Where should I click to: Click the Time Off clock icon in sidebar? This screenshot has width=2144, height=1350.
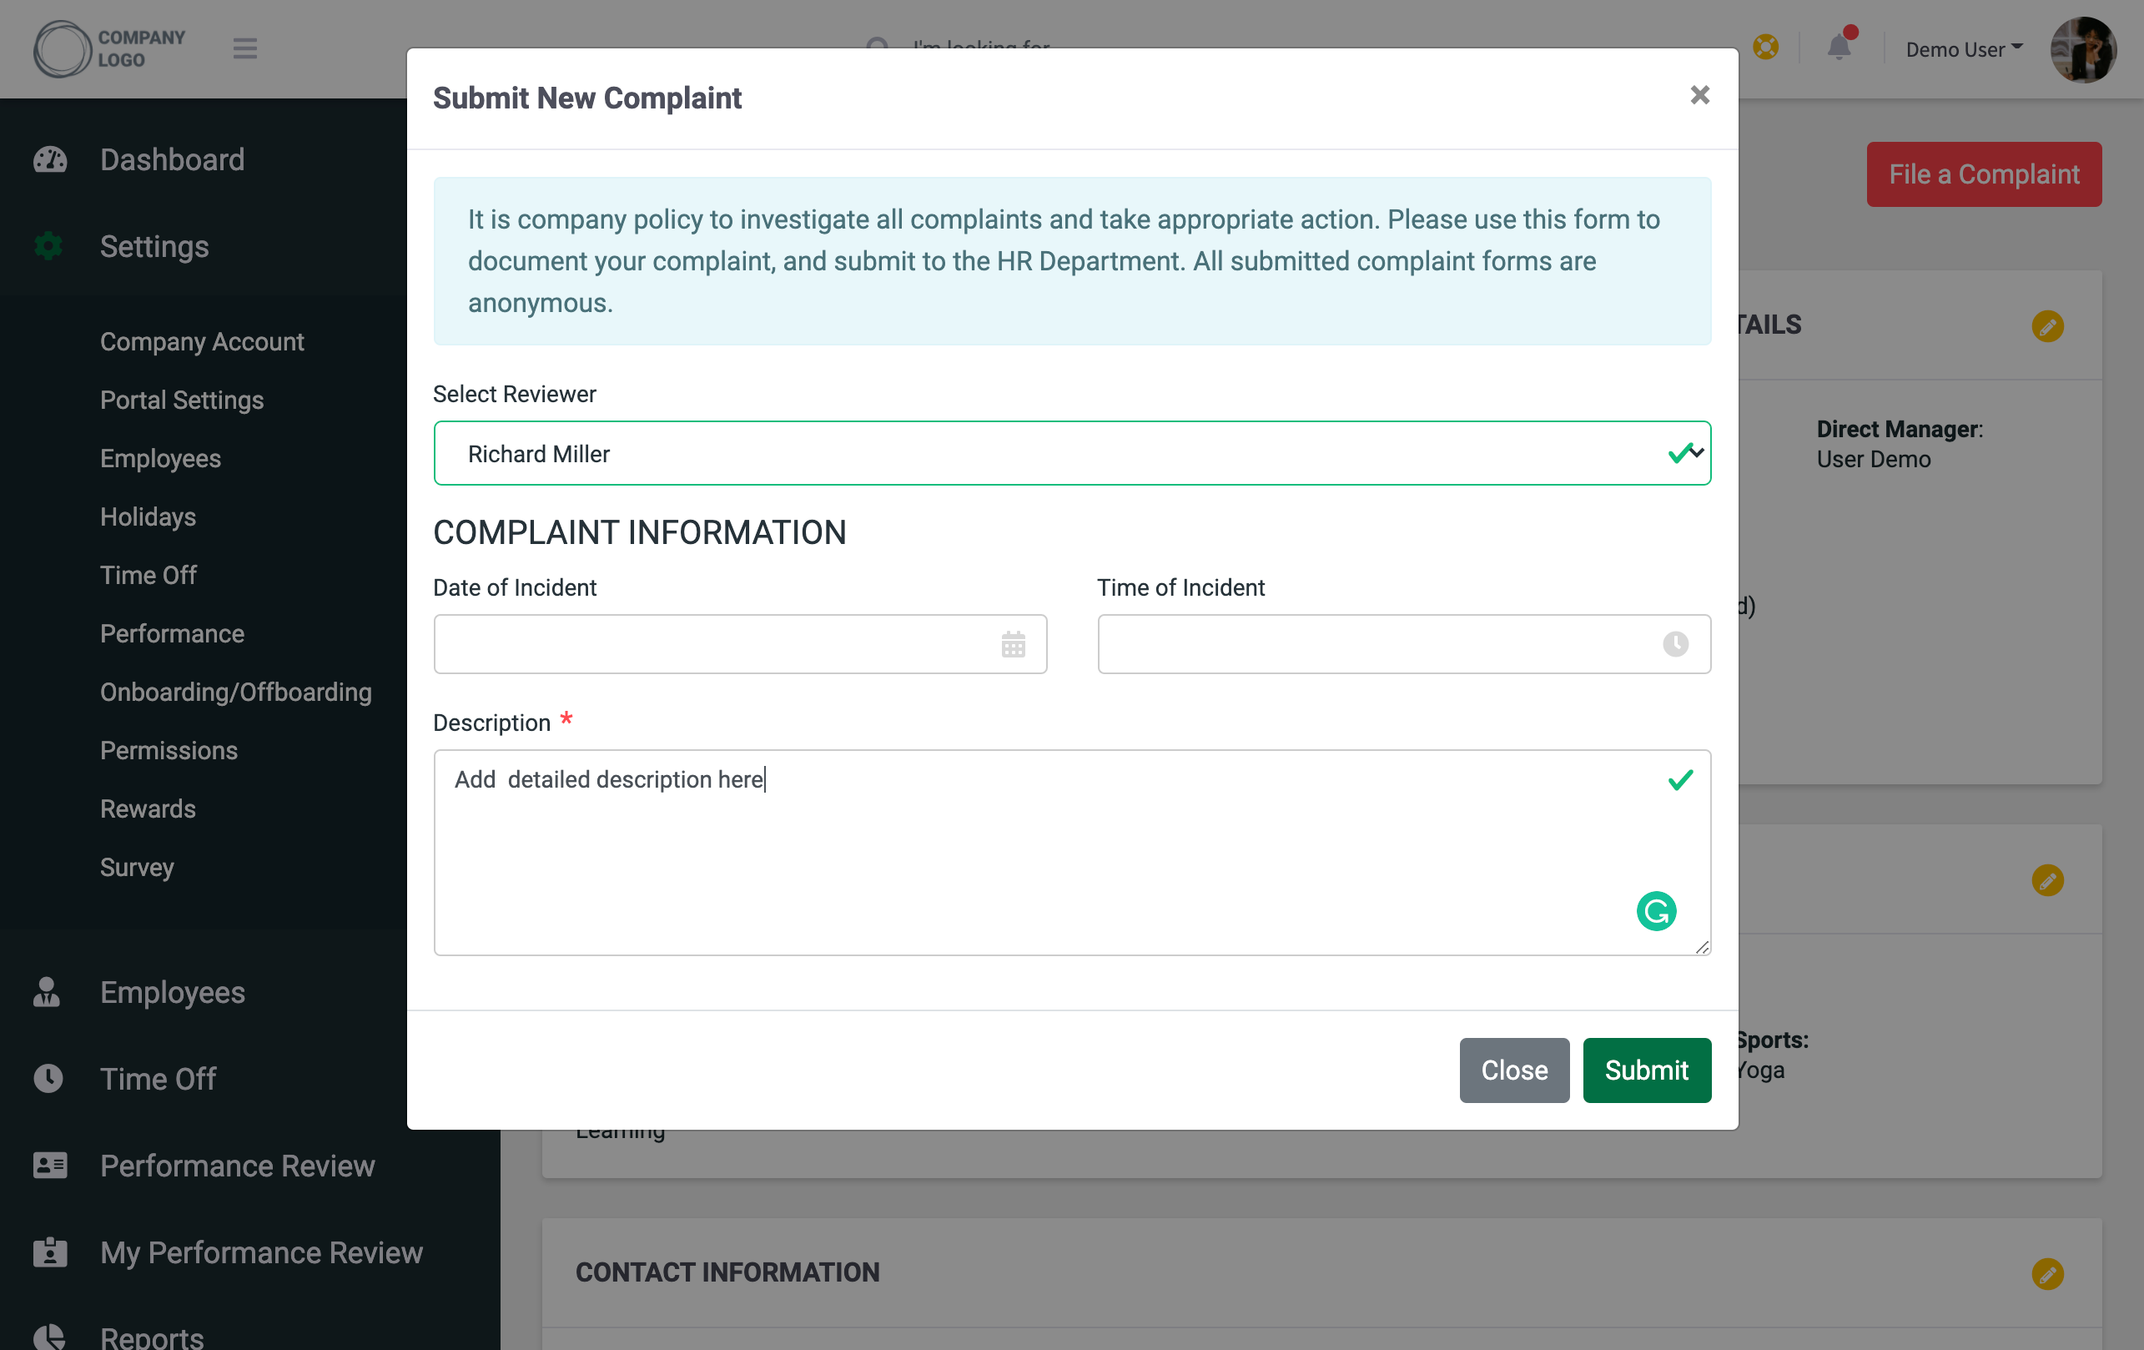(48, 1078)
